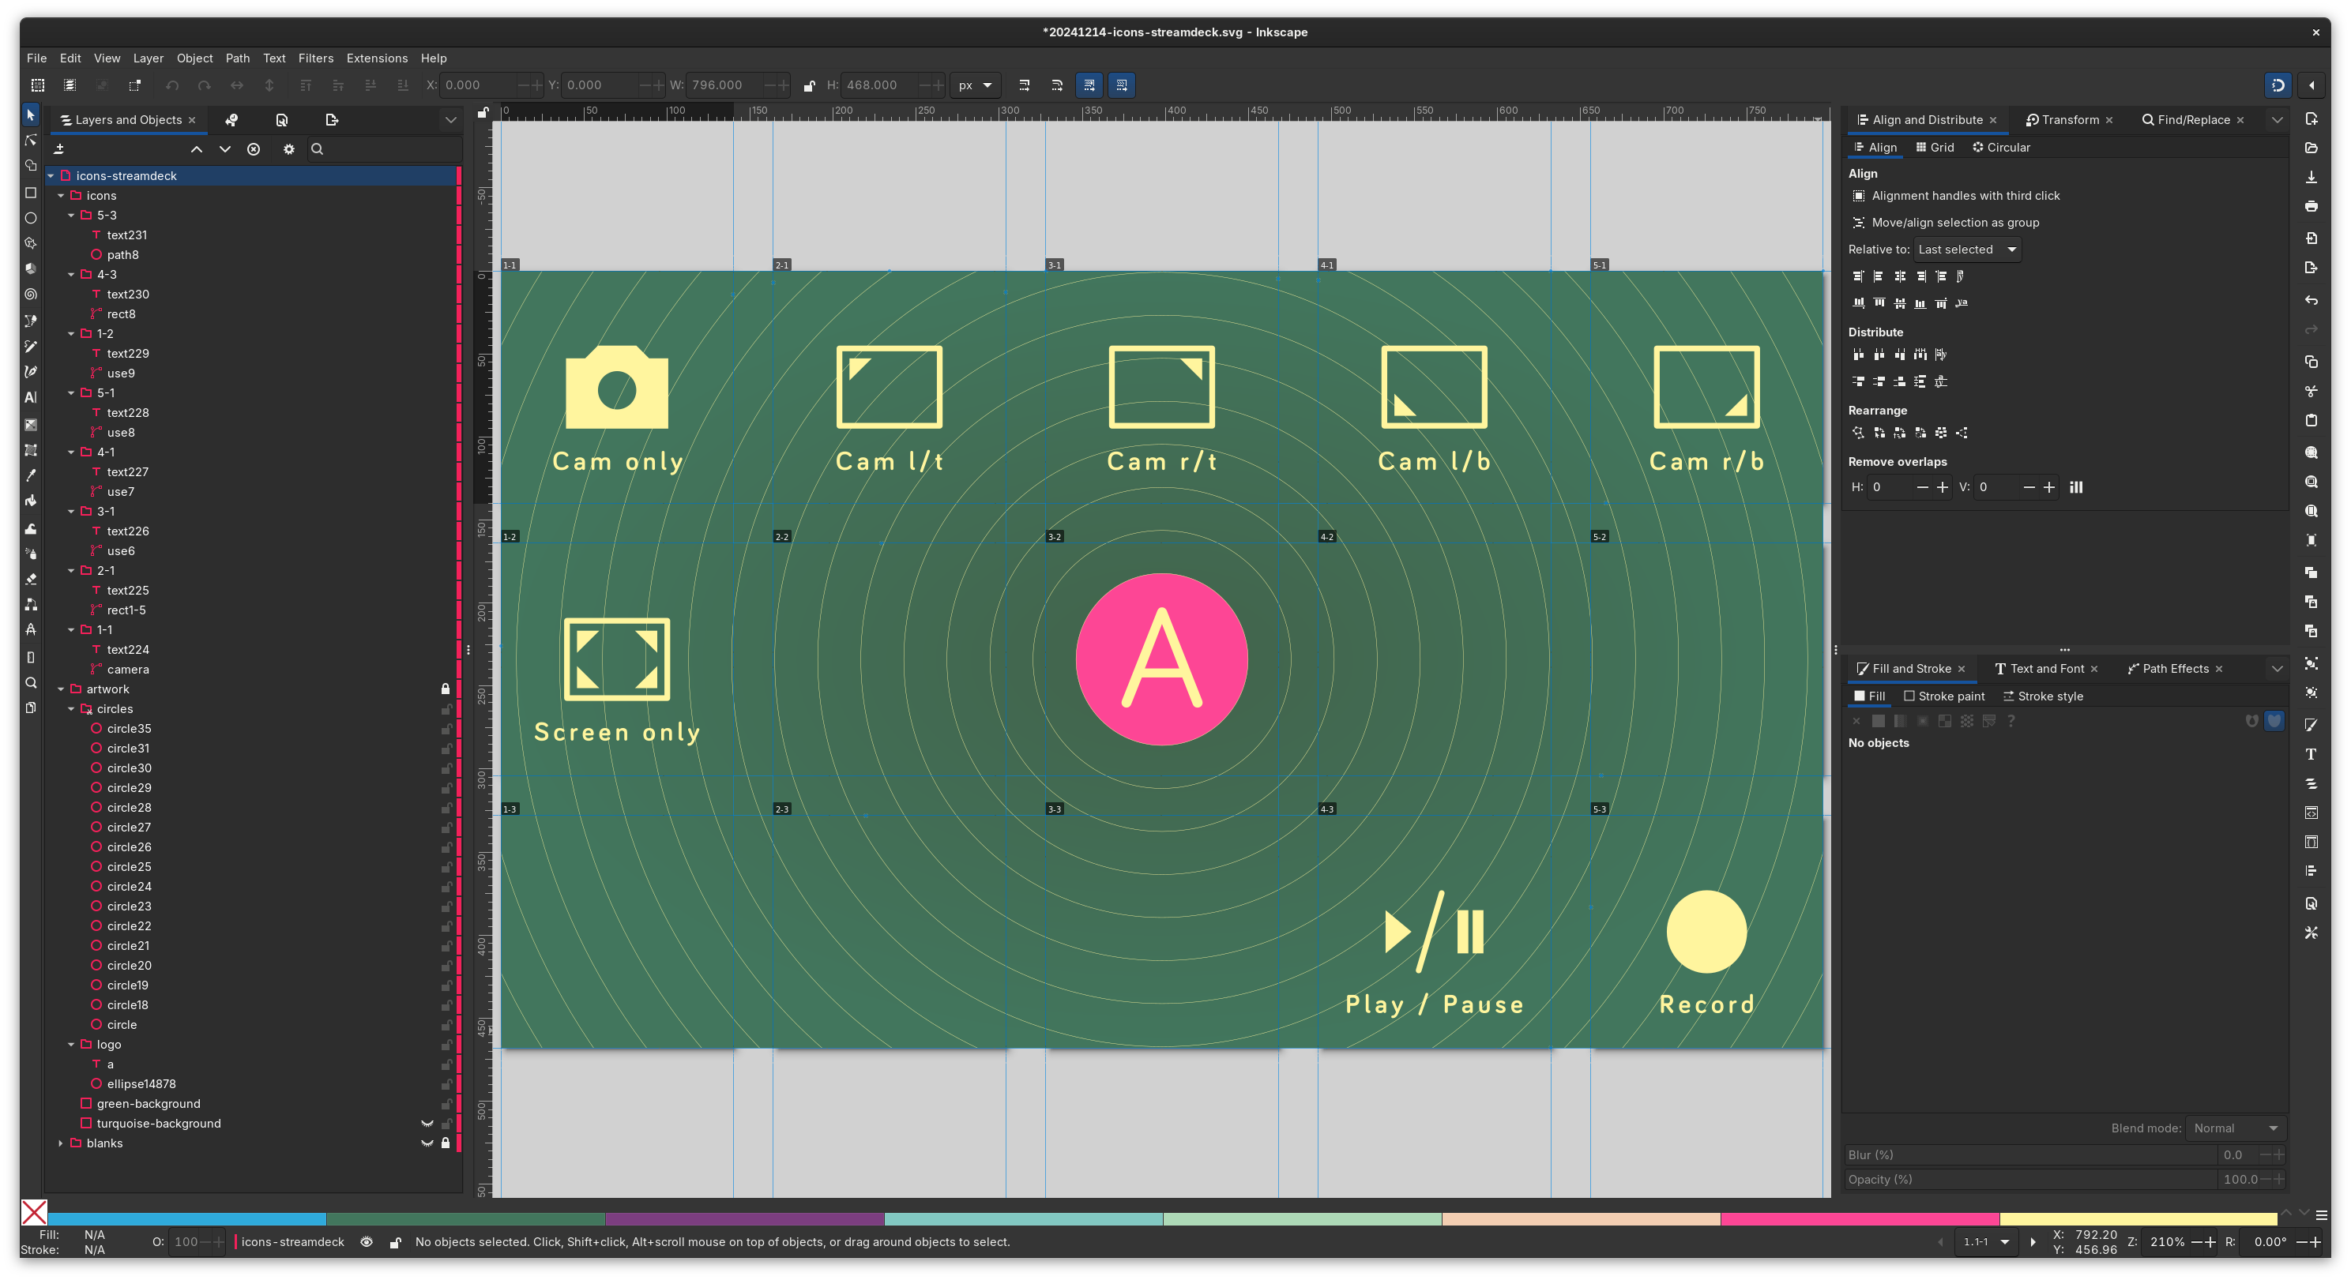
Task: Select the Dropper color picker tool
Action: click(30, 475)
